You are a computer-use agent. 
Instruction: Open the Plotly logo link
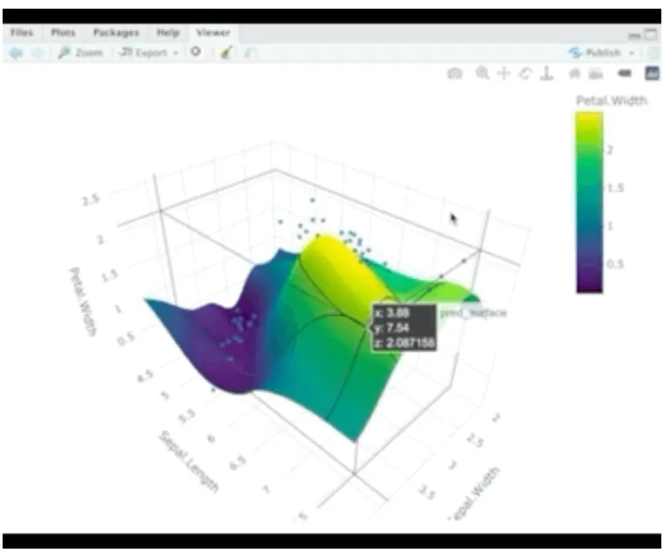coord(652,73)
